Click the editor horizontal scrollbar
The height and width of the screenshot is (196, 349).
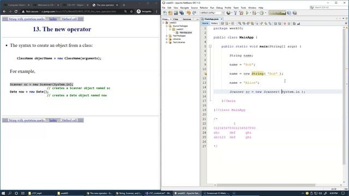point(266,185)
